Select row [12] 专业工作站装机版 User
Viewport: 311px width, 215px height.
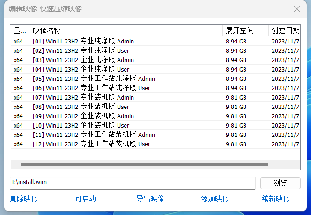[155, 144]
